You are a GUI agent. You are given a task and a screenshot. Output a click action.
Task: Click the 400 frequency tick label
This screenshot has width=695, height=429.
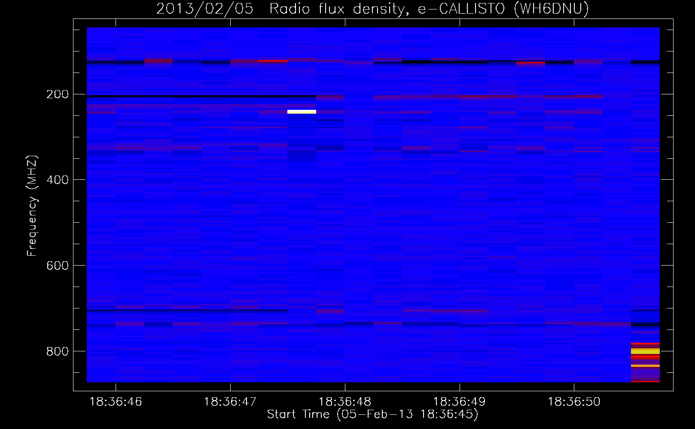click(58, 180)
